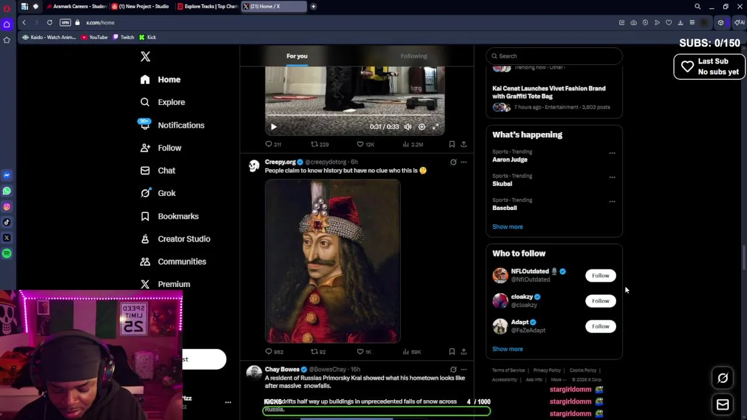This screenshot has width=747, height=420.
Task: Open the Terms of Service link
Action: tap(508, 370)
